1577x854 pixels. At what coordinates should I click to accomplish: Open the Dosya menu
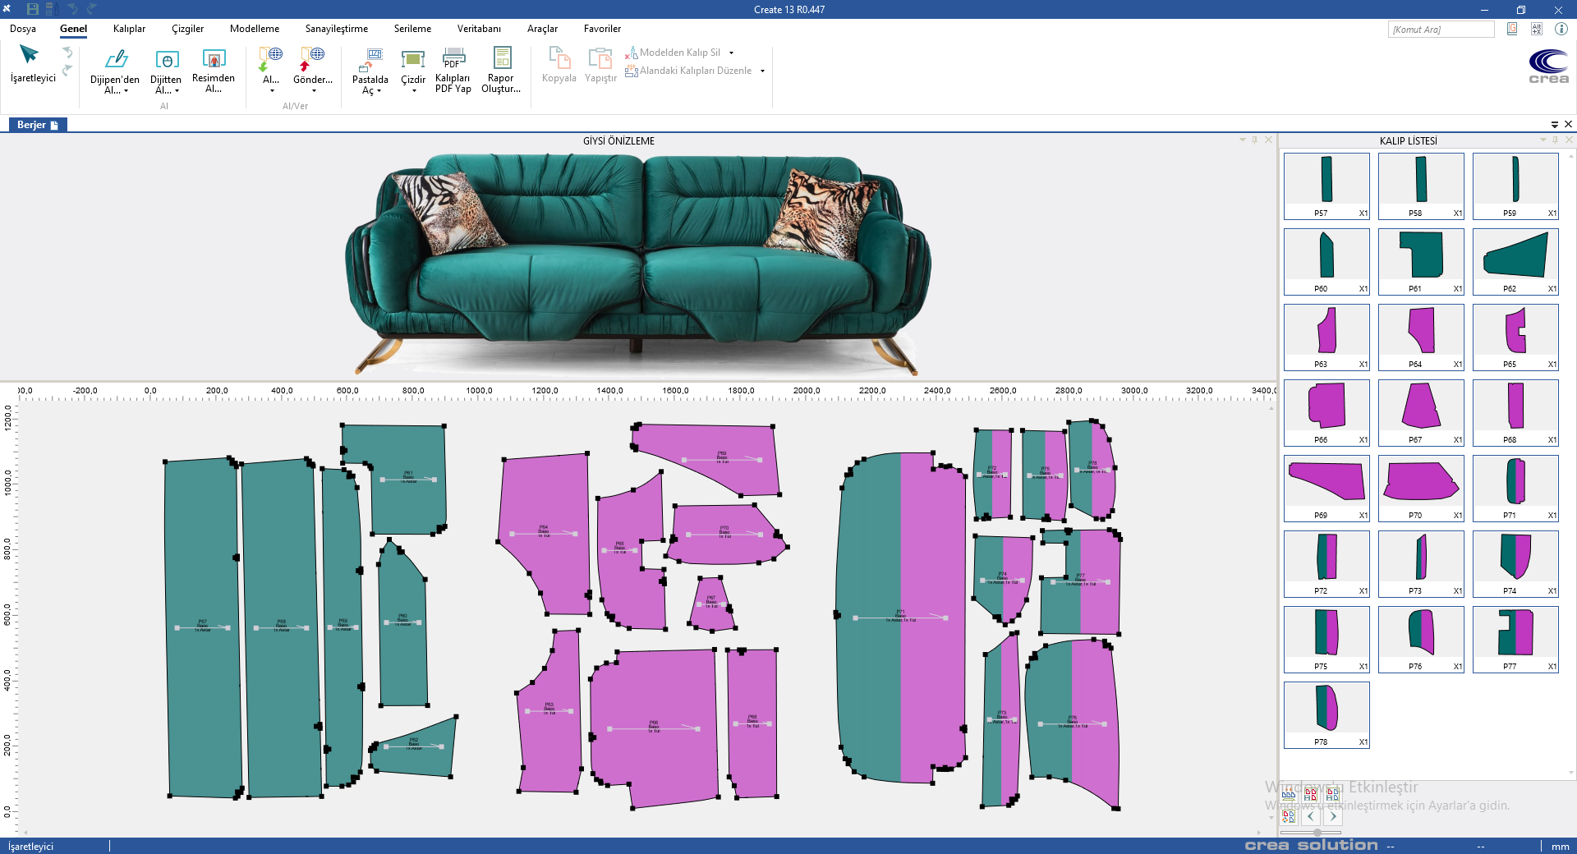pos(23,29)
